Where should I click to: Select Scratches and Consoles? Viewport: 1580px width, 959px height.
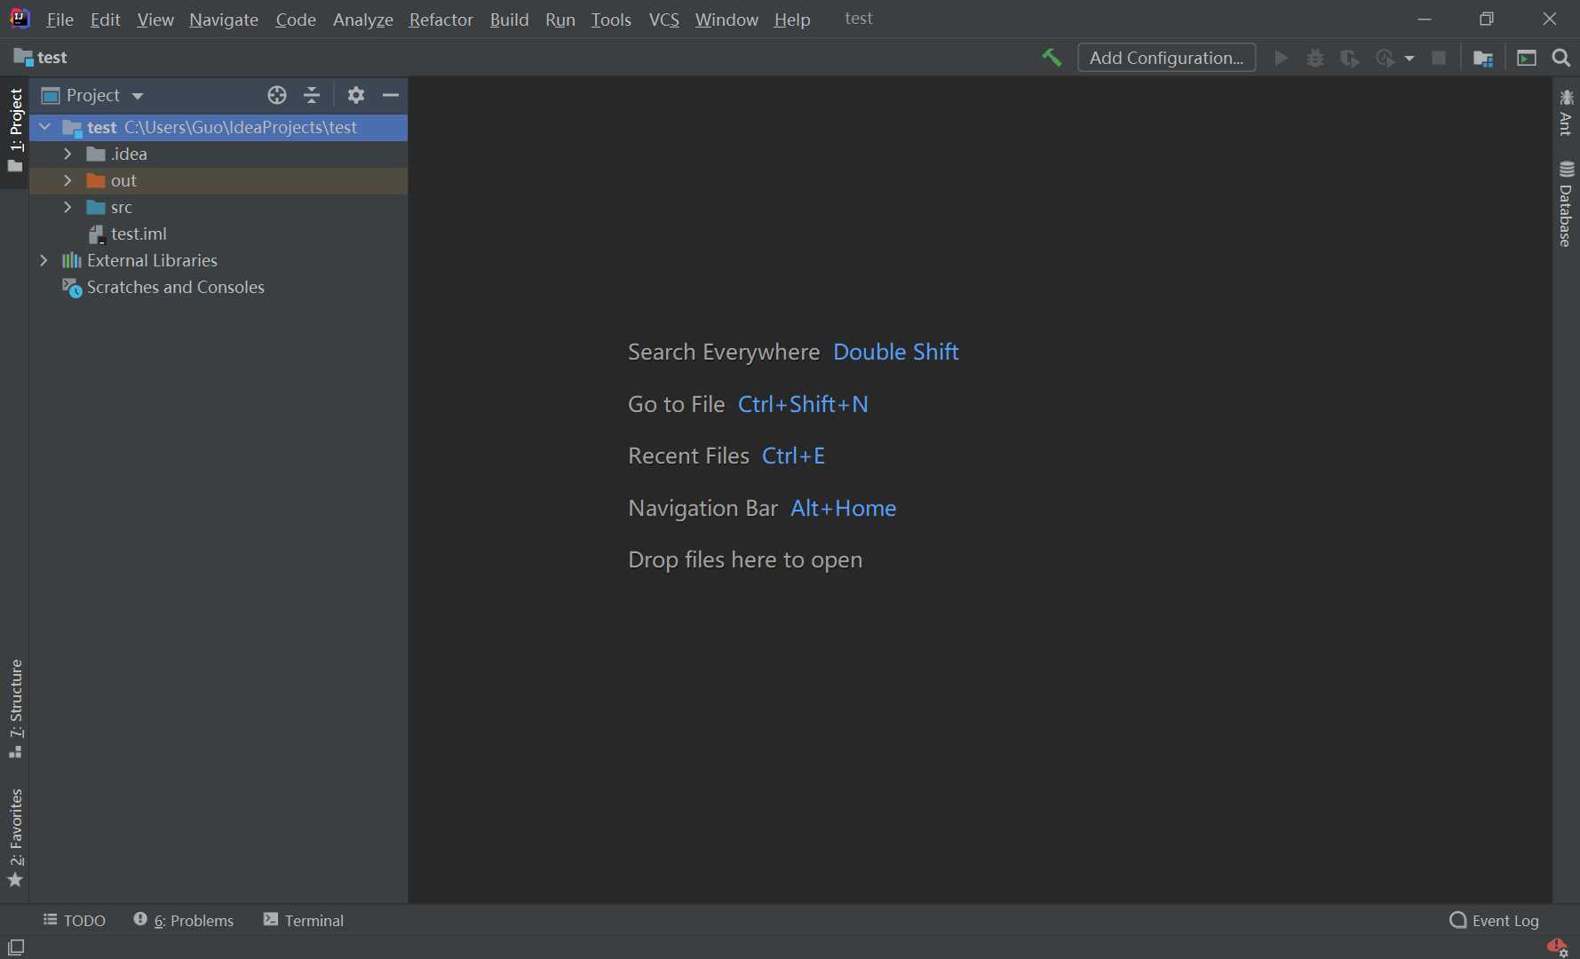click(x=175, y=287)
